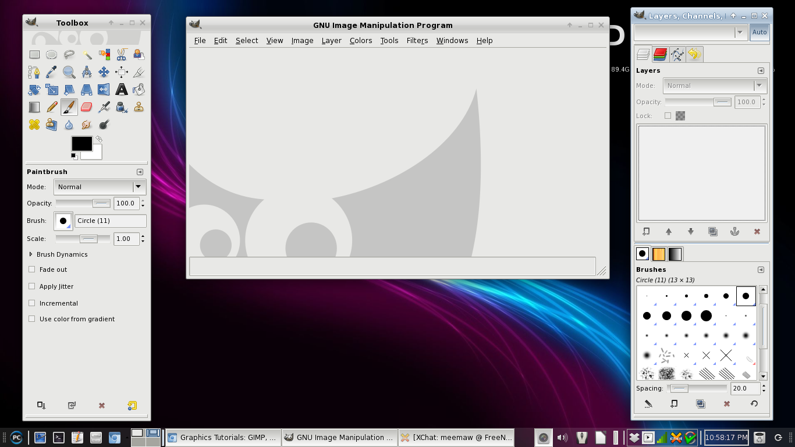The image size is (795, 447).
Task: Activate the Scissors Select tool
Action: point(122,55)
